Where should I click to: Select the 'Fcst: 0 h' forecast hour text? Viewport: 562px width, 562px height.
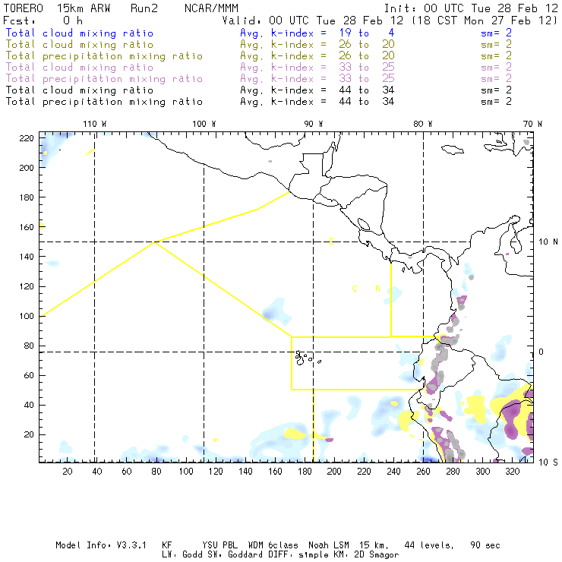43,21
